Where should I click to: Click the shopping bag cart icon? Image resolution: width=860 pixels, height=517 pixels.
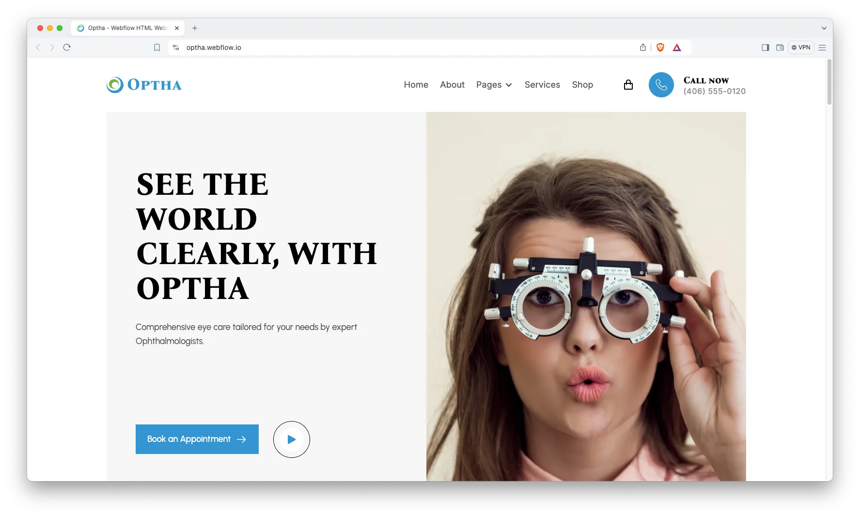(628, 85)
